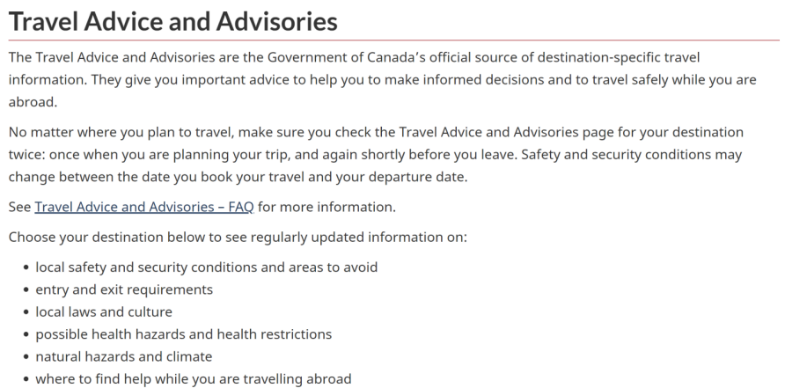The image size is (785, 388).
Task: Click the paragraph starting "No matter where you plan"
Action: (x=376, y=155)
